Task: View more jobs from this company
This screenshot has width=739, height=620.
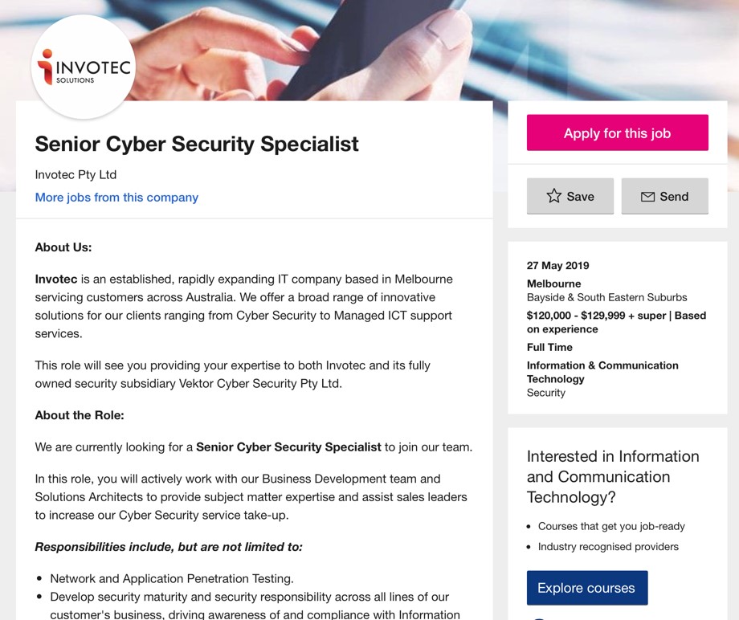Action: [x=116, y=198]
